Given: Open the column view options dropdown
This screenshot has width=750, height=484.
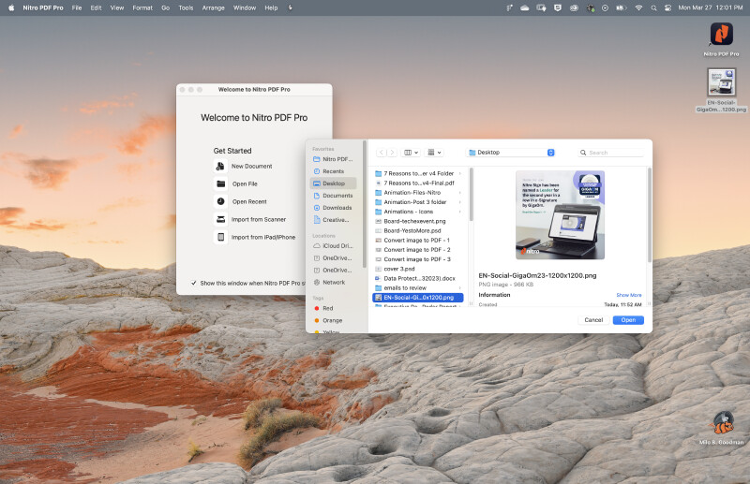Looking at the screenshot, I should (x=411, y=153).
